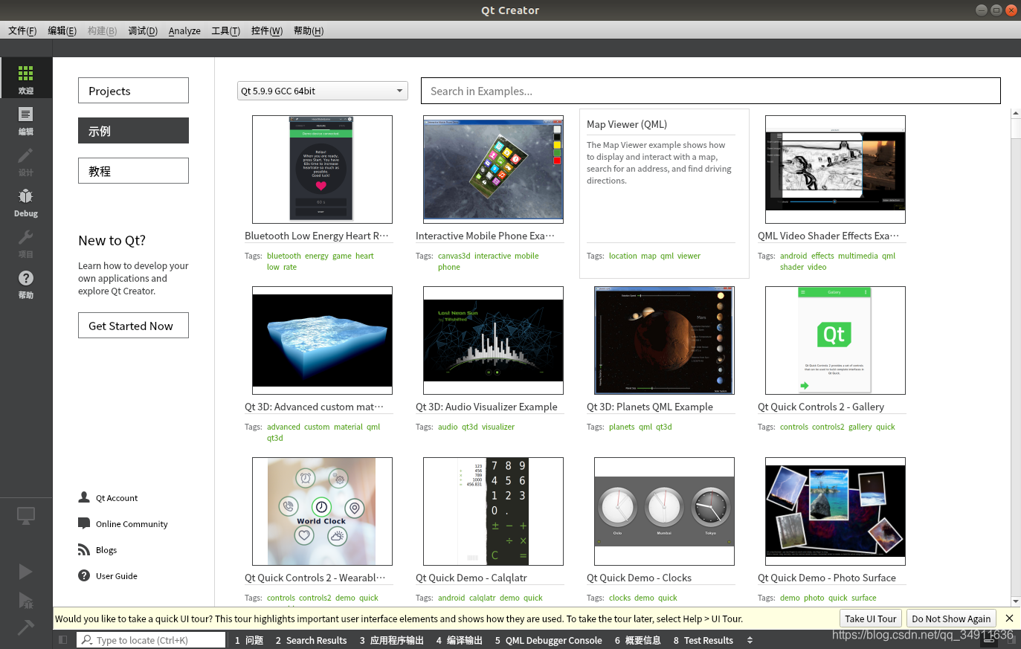Select the Projects button

click(133, 91)
